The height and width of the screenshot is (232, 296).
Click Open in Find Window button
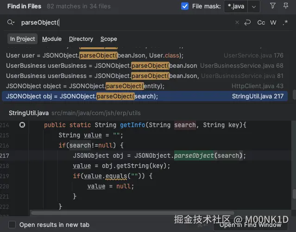(251, 225)
